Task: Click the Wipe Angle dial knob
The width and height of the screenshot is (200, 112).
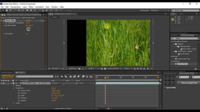Action: click(x=28, y=30)
